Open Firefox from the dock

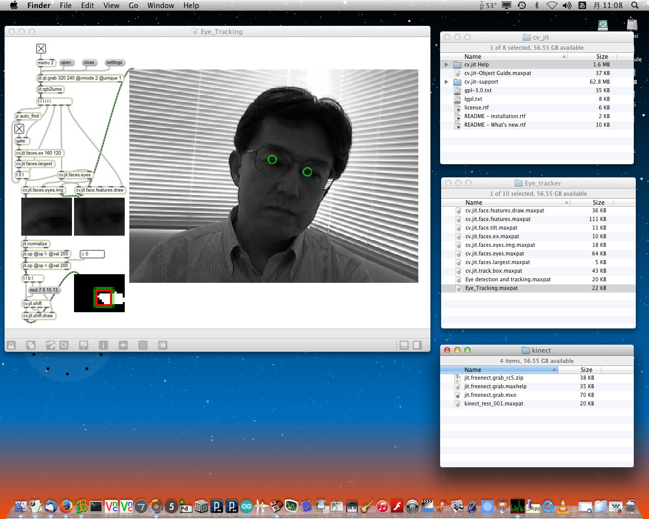[x=65, y=506]
